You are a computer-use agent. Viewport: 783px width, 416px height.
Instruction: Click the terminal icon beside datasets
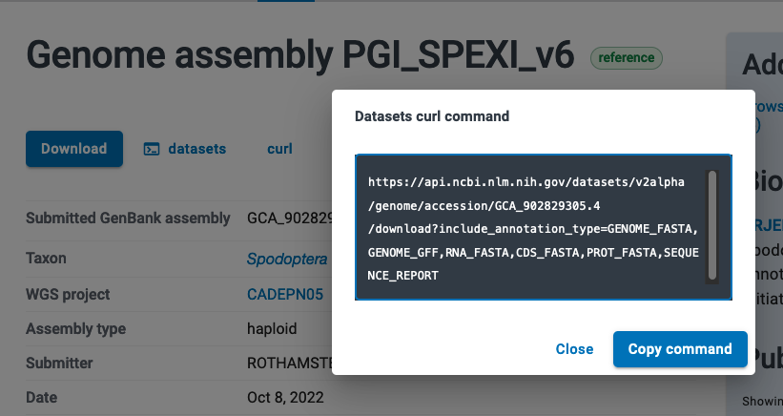pos(151,149)
